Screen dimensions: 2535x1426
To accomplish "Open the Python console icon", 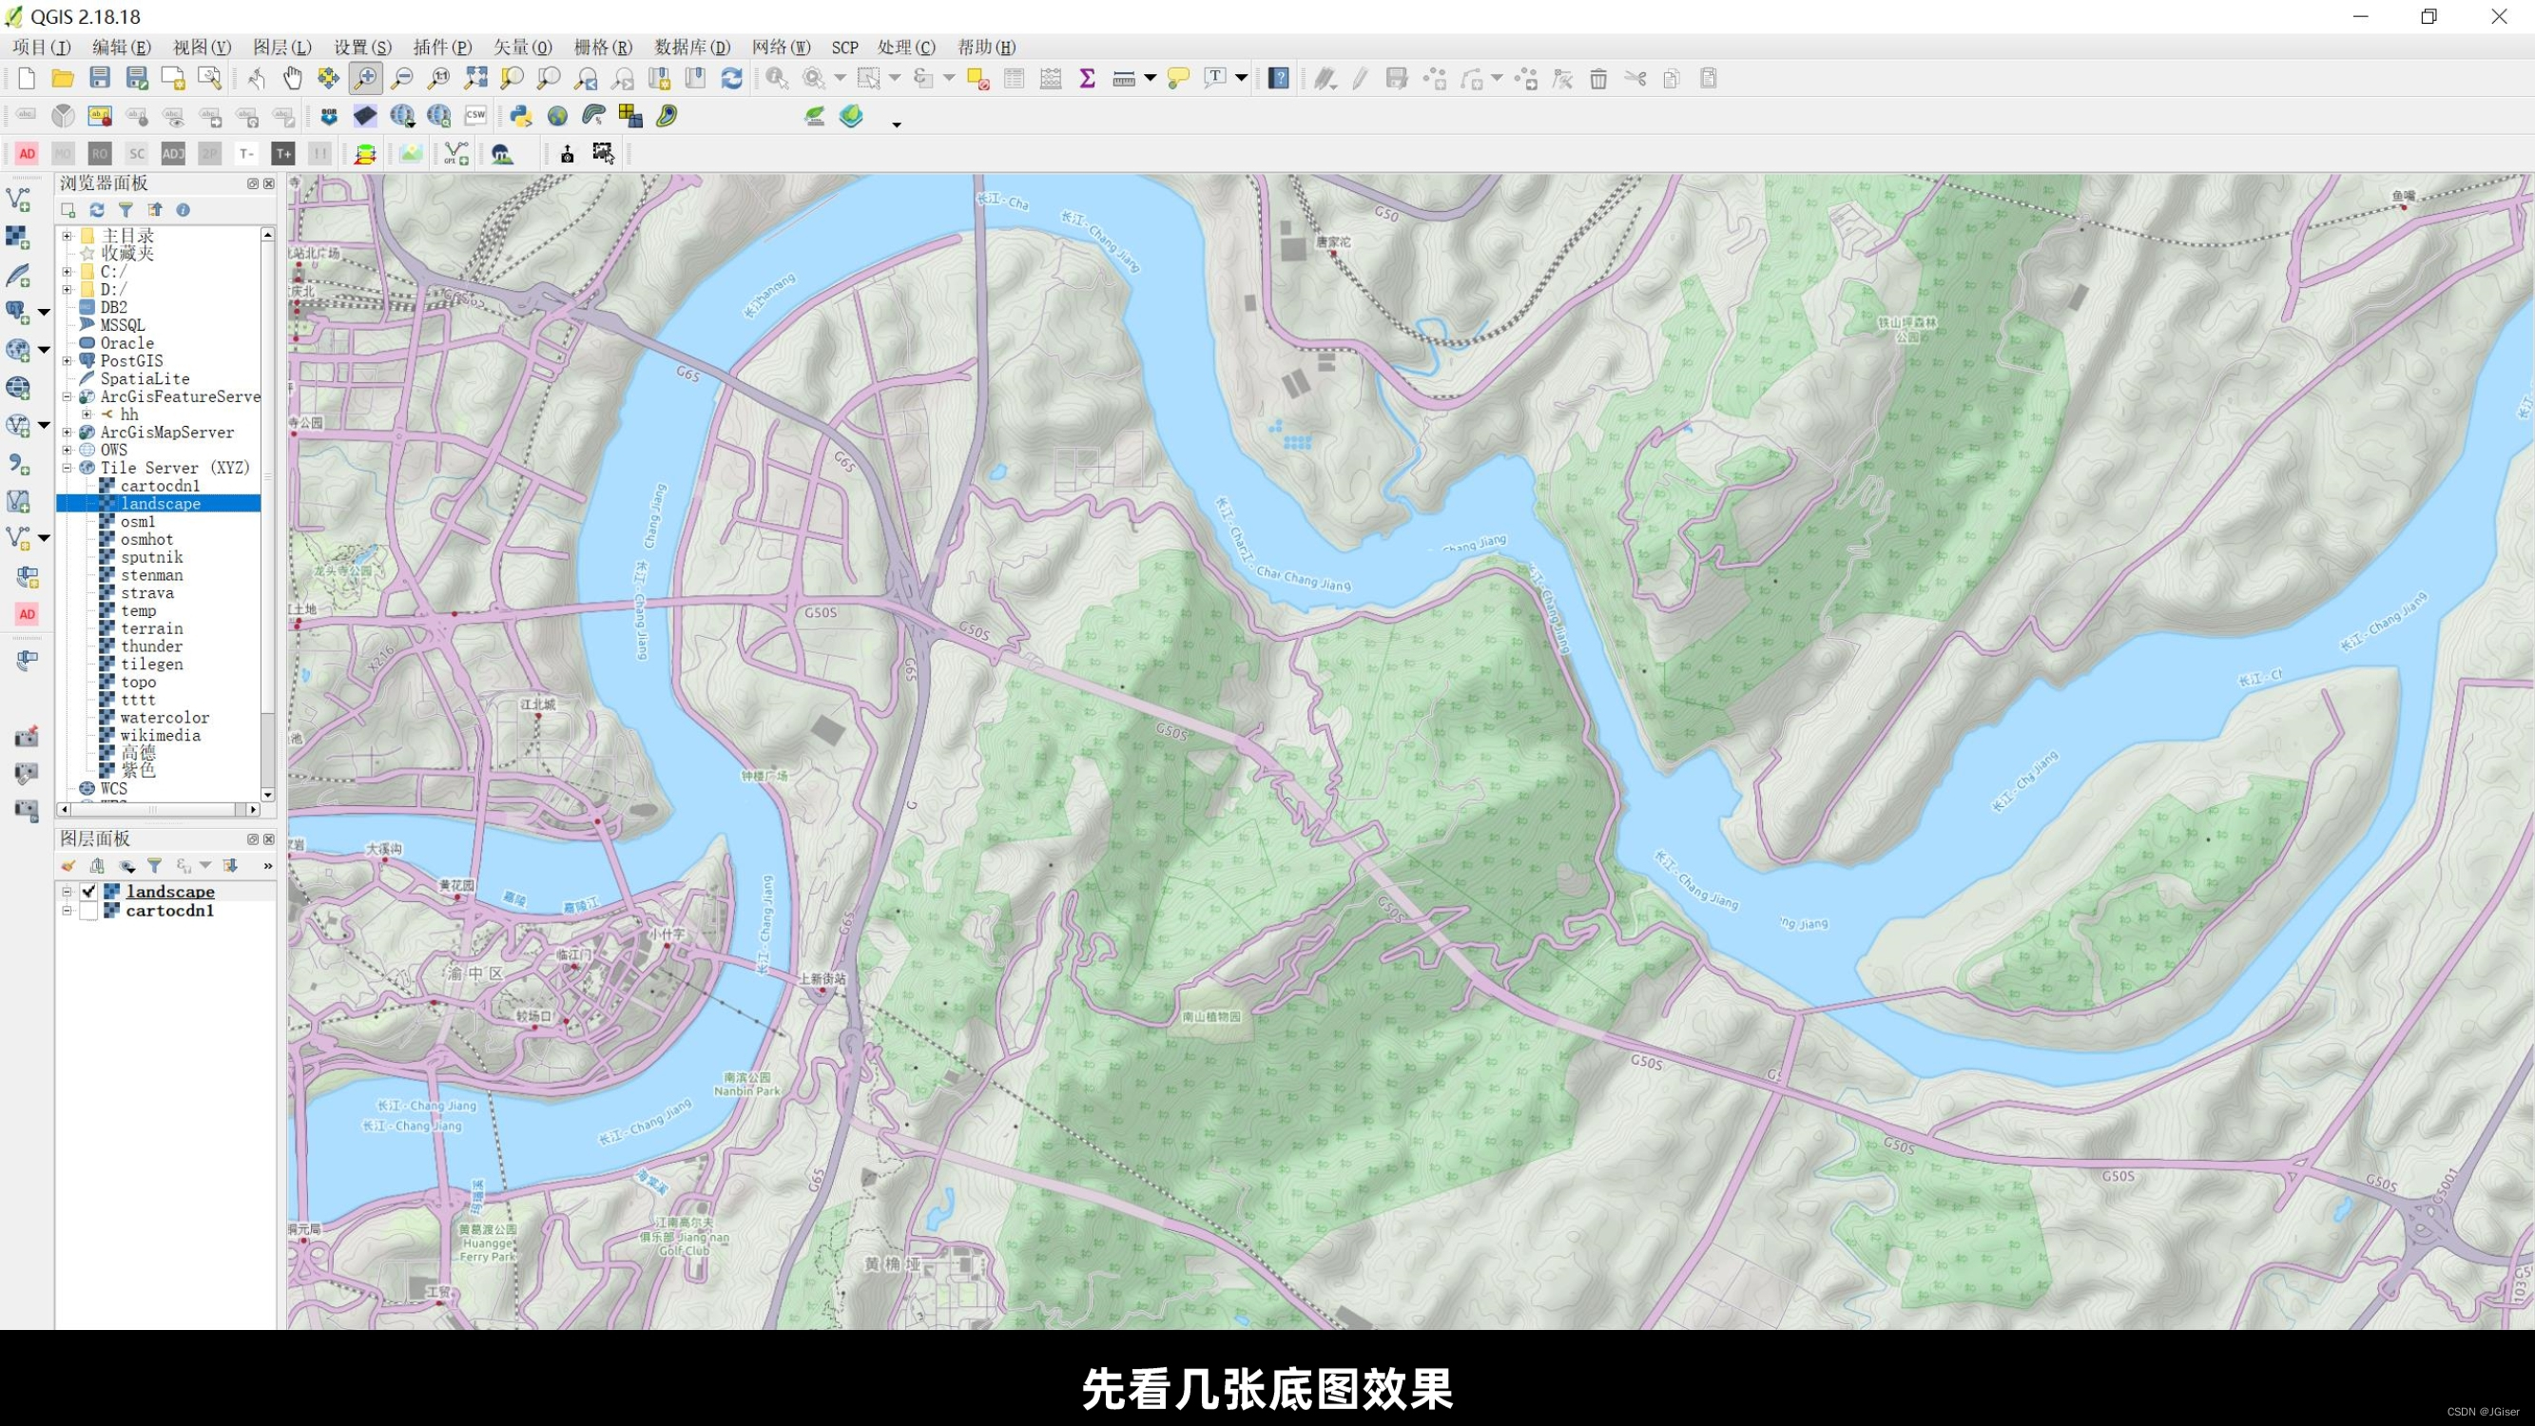I will (520, 116).
